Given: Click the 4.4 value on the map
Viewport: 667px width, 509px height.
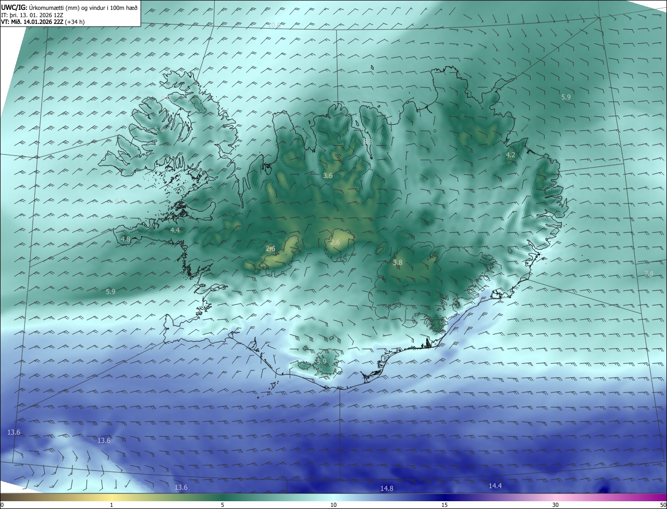Looking at the screenshot, I should pos(175,230).
